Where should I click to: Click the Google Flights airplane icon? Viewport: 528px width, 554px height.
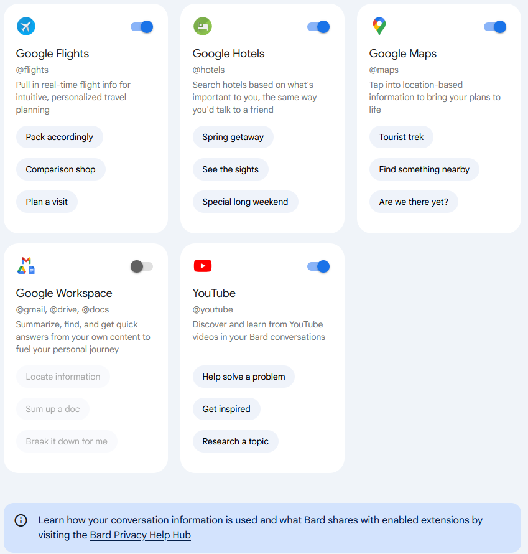26,26
